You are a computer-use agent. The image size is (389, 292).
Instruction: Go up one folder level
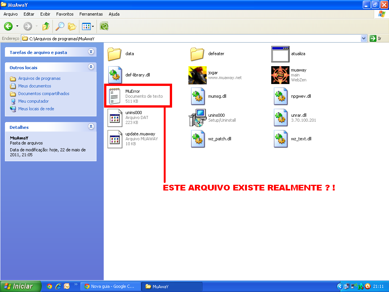click(46, 26)
